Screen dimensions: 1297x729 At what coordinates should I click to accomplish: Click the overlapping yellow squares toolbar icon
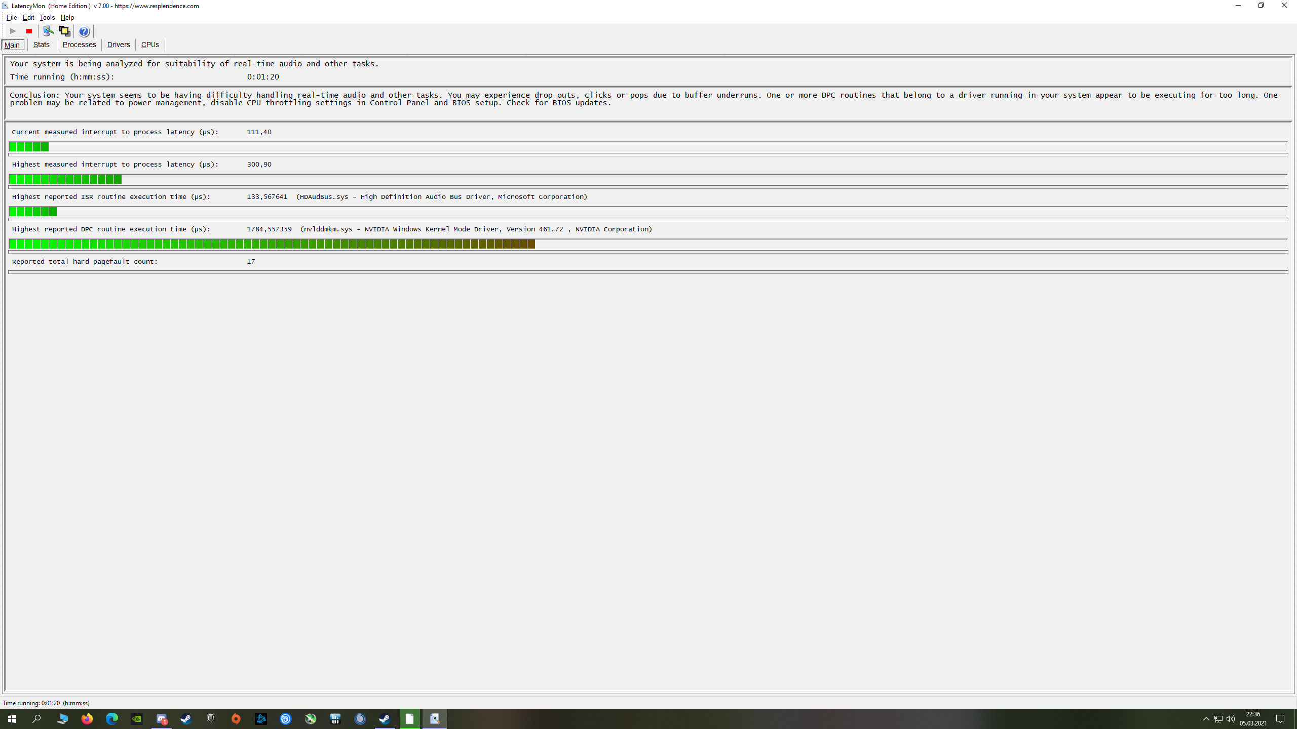[64, 31]
